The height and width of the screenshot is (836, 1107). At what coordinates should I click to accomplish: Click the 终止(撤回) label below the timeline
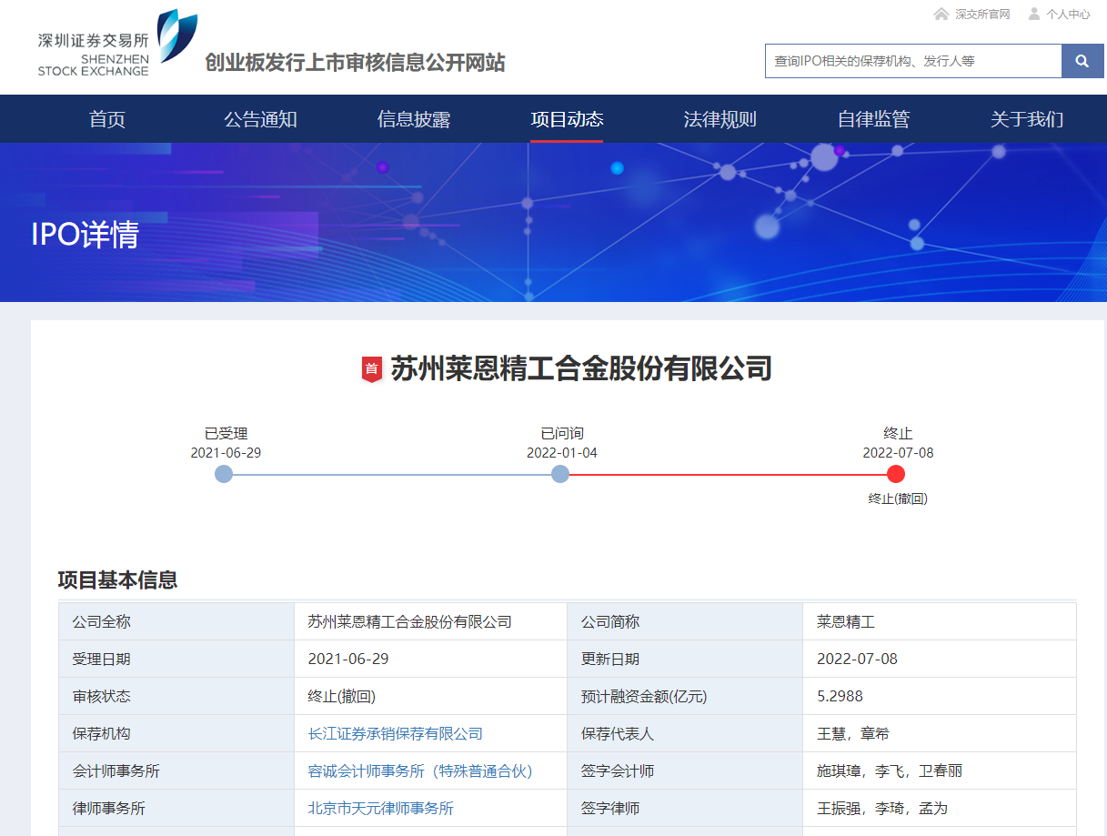click(x=898, y=499)
